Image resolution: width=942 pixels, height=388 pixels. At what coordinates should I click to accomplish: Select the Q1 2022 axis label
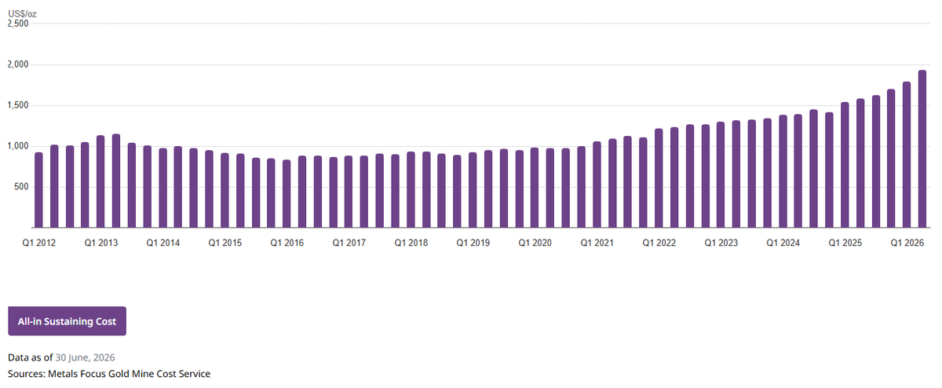(x=659, y=243)
